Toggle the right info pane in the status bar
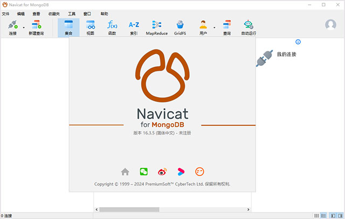Viewport: 345px width, 219px height. click(x=340, y=215)
